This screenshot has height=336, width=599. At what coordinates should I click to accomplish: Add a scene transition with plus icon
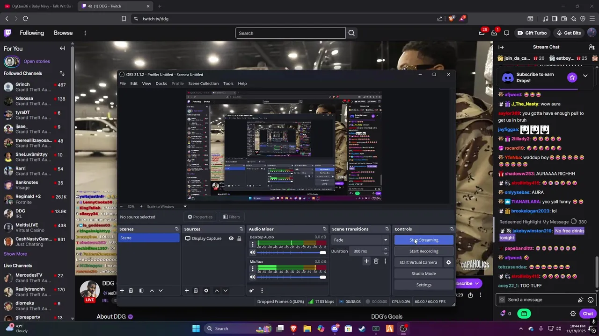click(366, 261)
